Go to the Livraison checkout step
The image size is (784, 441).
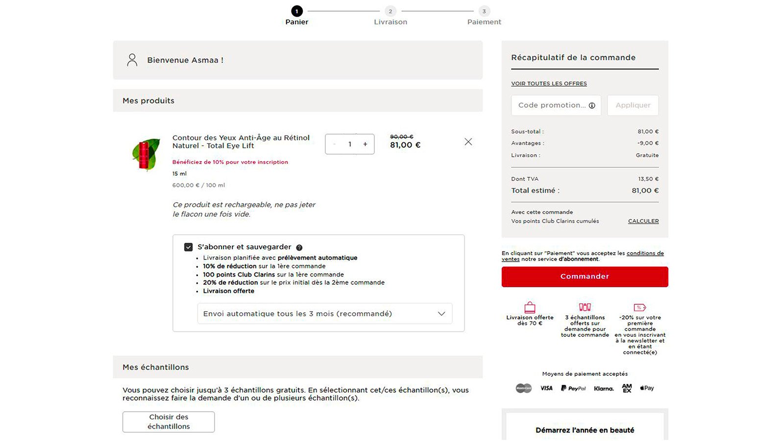click(x=390, y=16)
